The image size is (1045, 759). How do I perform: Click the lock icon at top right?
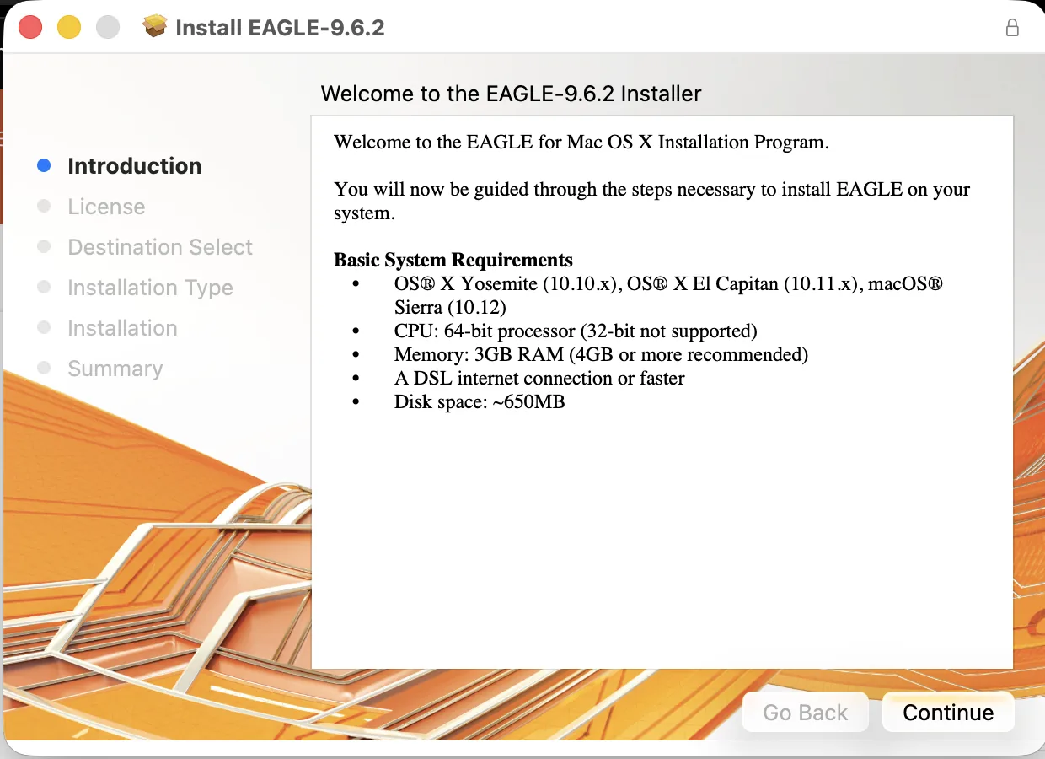coord(1012,26)
